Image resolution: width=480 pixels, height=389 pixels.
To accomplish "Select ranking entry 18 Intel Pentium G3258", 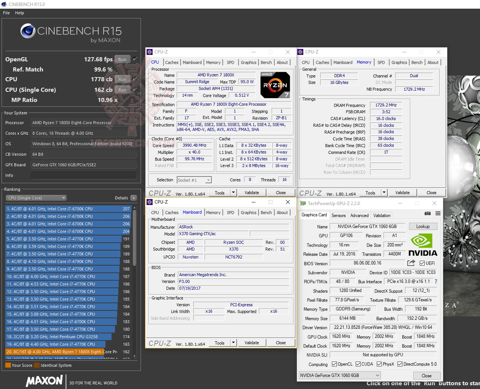I will 68,337.
